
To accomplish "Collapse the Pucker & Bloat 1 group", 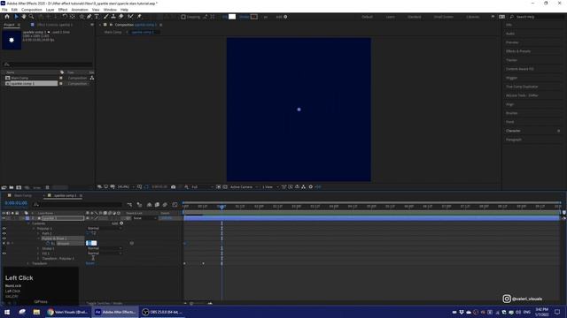I will pos(39,238).
